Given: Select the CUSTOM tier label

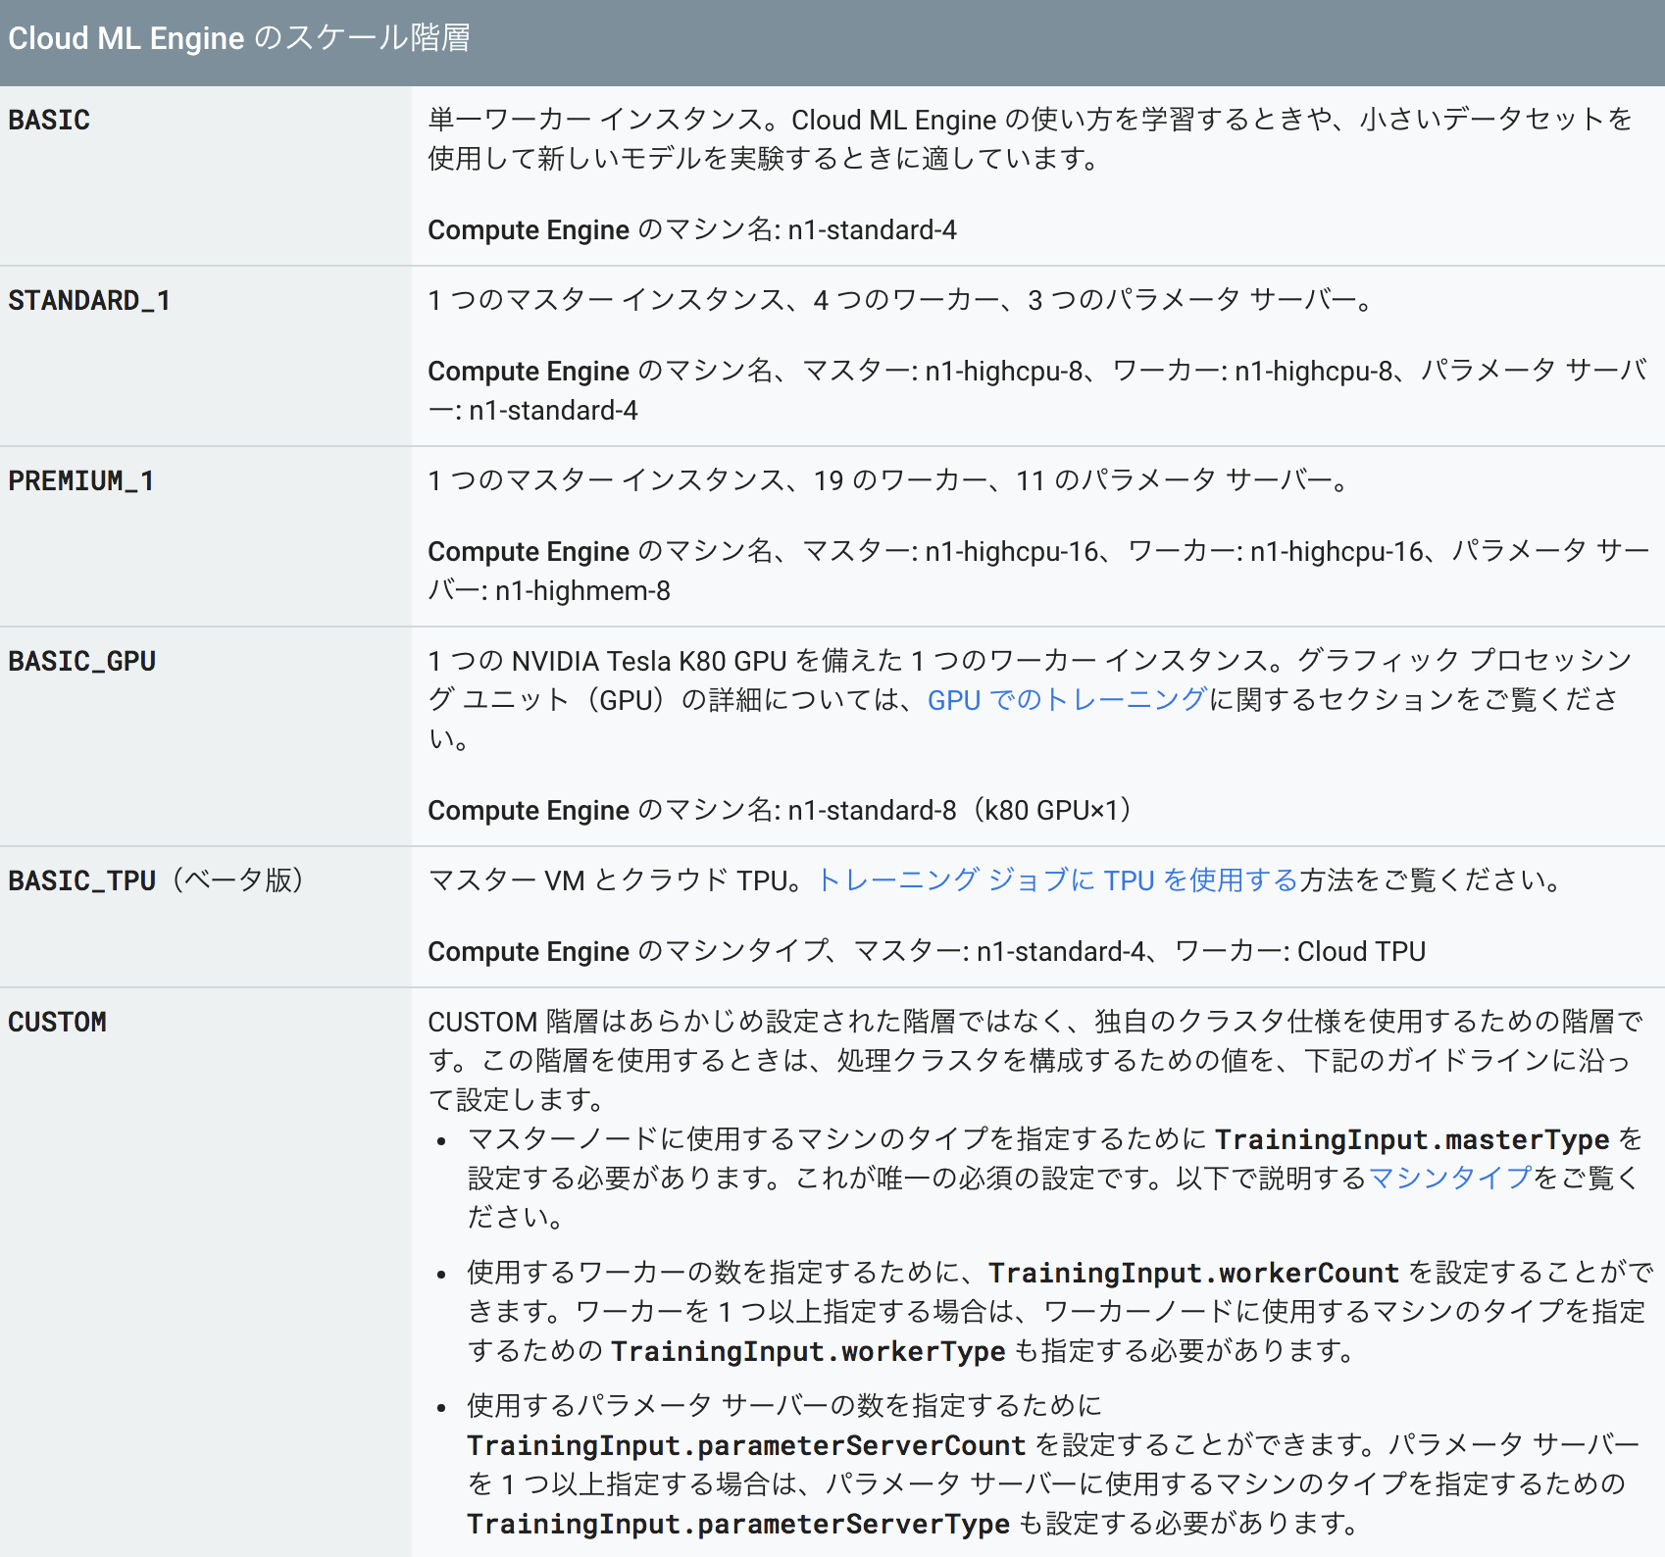Looking at the screenshot, I should (57, 1023).
